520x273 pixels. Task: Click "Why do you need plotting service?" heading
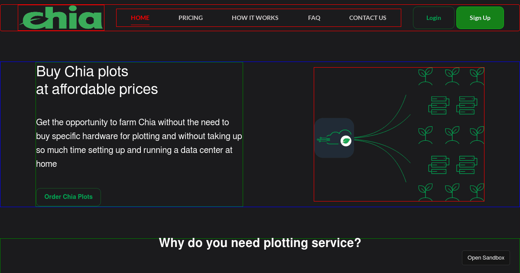pyautogui.click(x=260, y=243)
